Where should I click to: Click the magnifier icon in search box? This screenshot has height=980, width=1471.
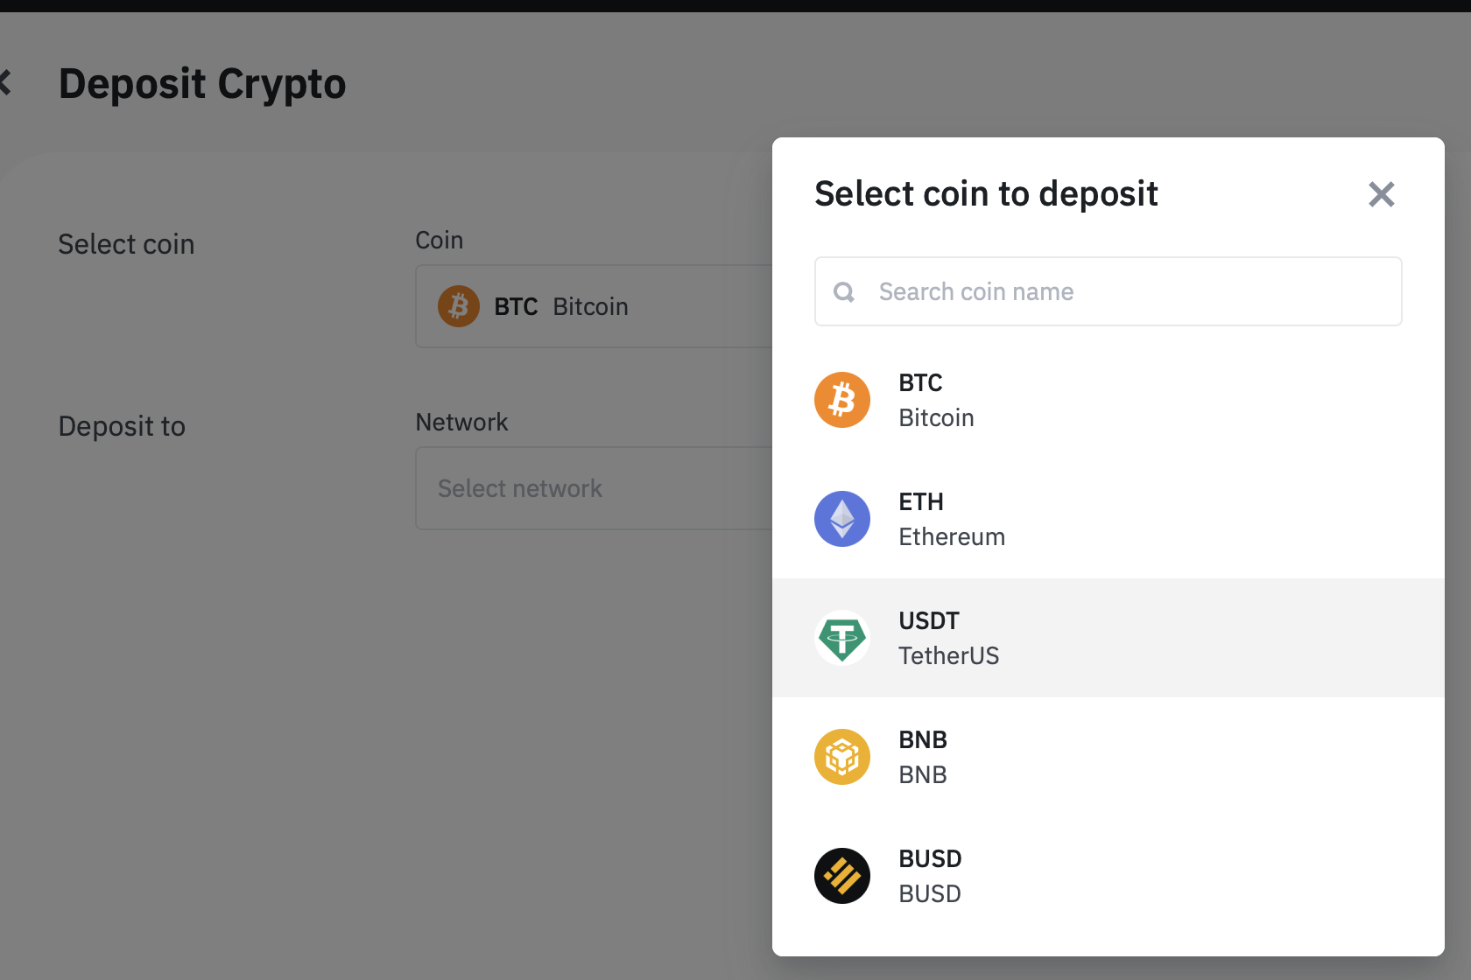click(844, 292)
